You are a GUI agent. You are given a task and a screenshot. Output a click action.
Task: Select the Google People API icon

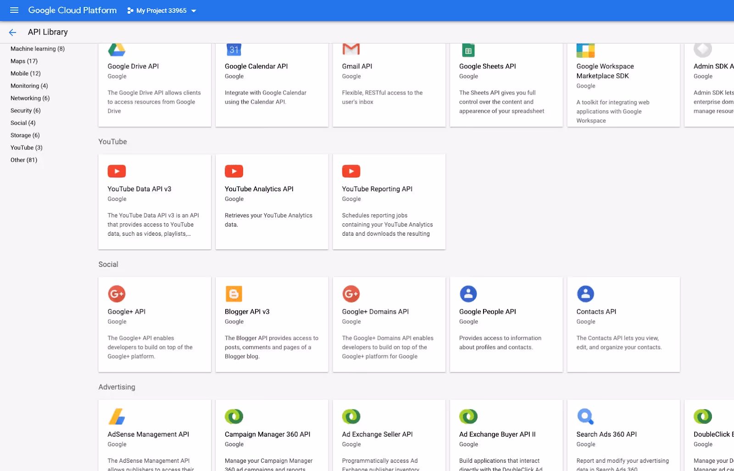(x=468, y=294)
